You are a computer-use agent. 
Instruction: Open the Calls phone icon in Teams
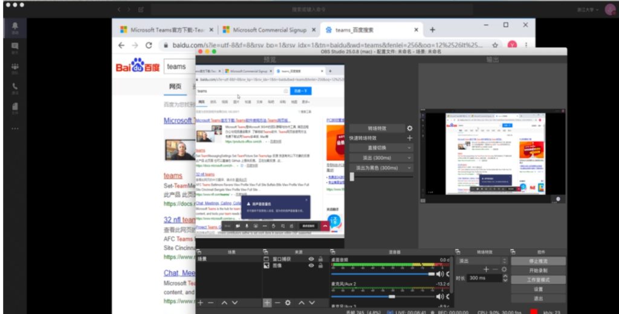point(15,88)
